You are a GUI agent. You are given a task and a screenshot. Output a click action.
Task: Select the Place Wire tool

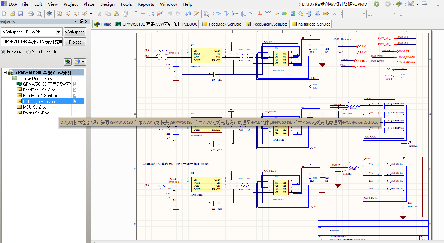pyautogui.click(x=218, y=14)
